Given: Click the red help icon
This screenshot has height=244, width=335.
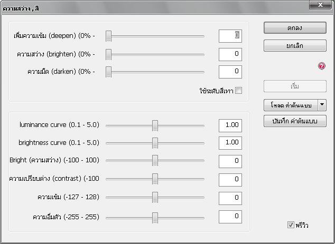Looking at the screenshot, I should click(x=322, y=66).
